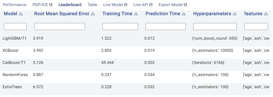Click the info icon beside Export Model
This screenshot has height=97, width=273.
185,5
